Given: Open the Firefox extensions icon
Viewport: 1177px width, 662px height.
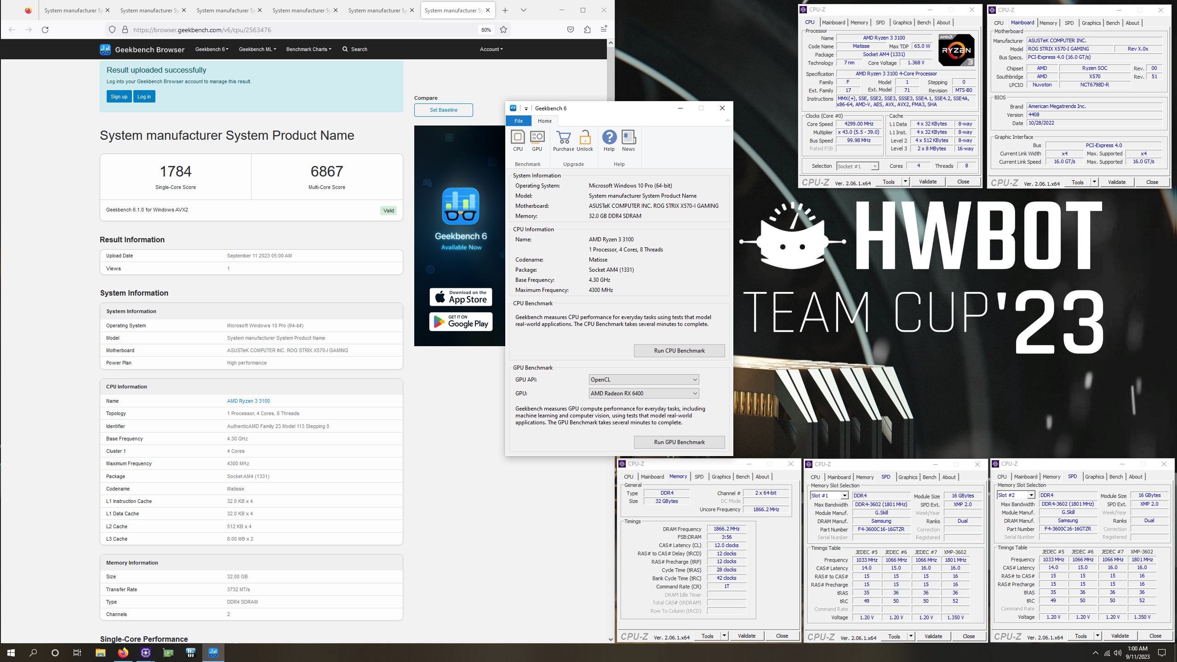Looking at the screenshot, I should [x=587, y=30].
